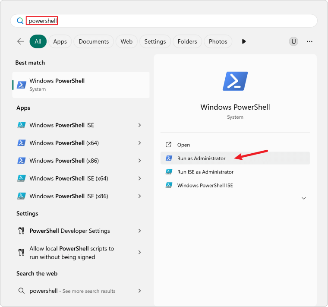
Task: Open Windows PowerShell ISE (x86) result
Action: point(81,196)
